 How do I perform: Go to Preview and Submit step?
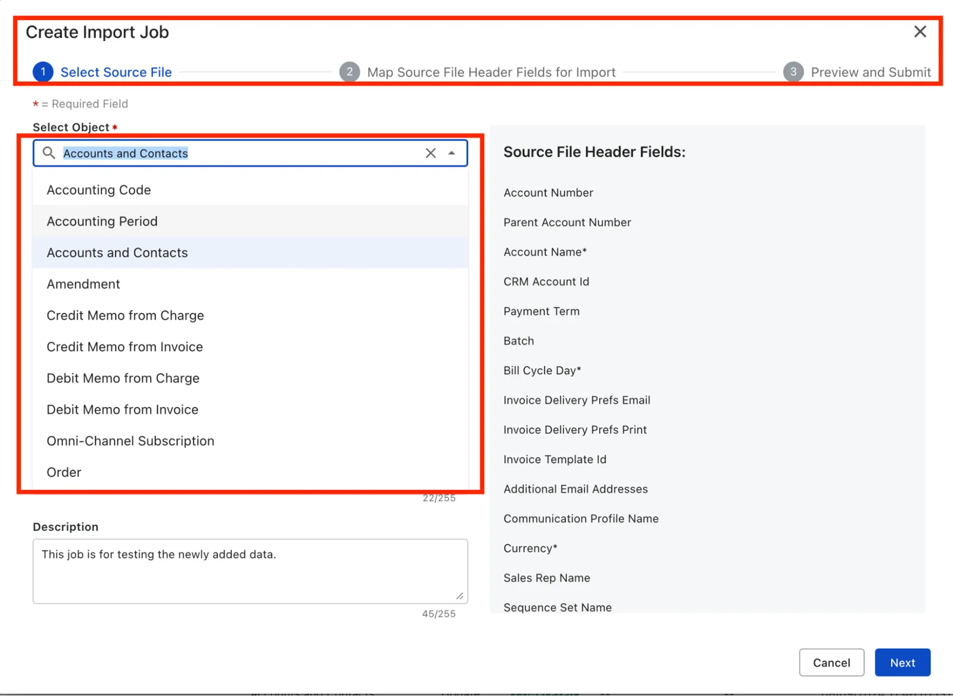(x=871, y=72)
